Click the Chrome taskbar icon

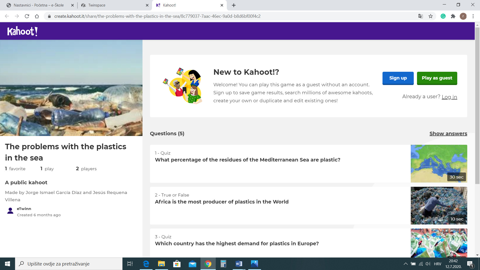208,264
